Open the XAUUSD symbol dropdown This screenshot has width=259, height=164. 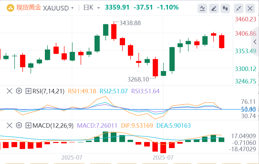click(73, 8)
